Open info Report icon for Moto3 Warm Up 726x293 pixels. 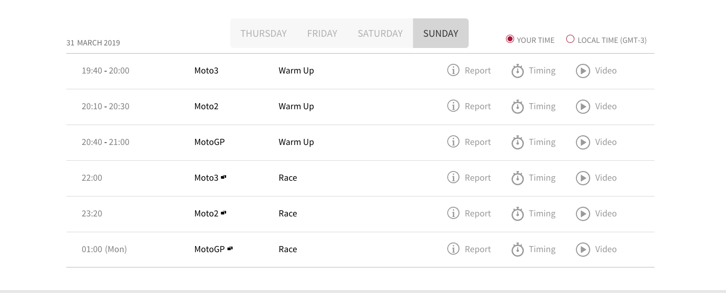pyautogui.click(x=453, y=70)
